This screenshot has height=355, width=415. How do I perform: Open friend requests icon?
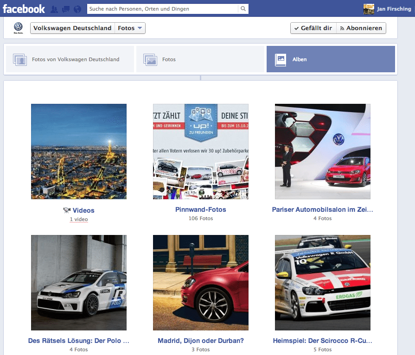pyautogui.click(x=54, y=9)
